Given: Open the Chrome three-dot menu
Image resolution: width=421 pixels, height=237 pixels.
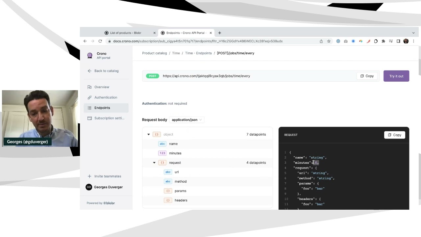Looking at the screenshot, I should point(413,41).
